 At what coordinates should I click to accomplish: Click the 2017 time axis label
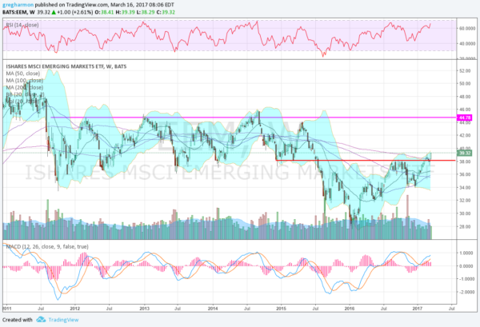coord(418,309)
